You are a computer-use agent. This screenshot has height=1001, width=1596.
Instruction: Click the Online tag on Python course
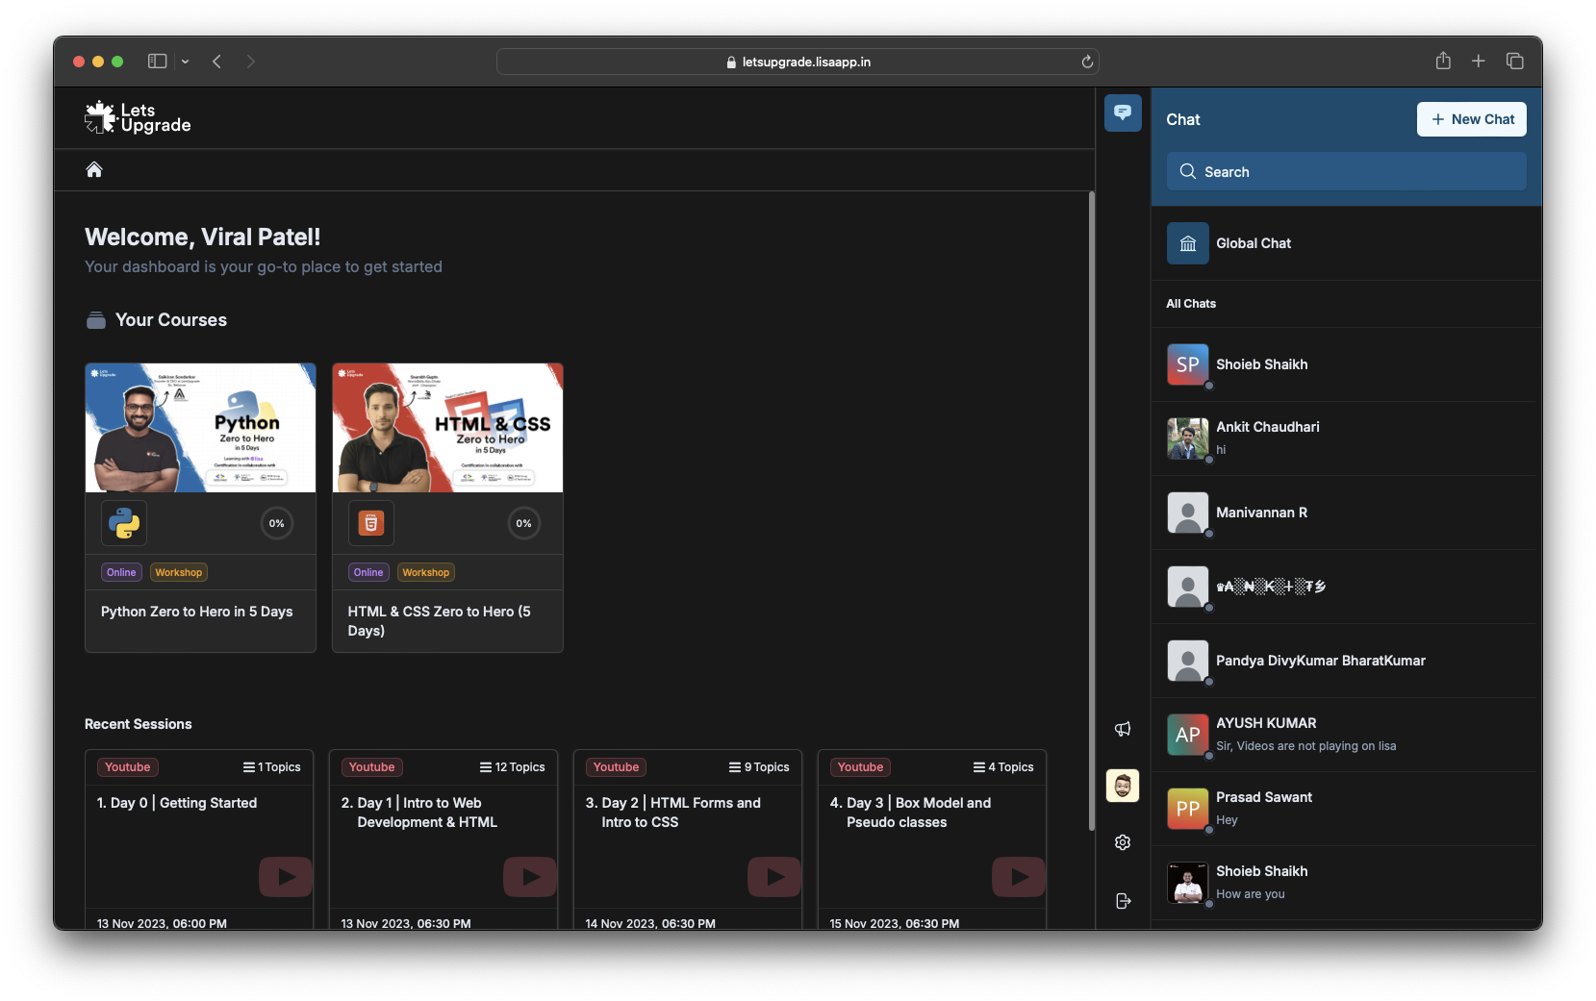pos(121,572)
